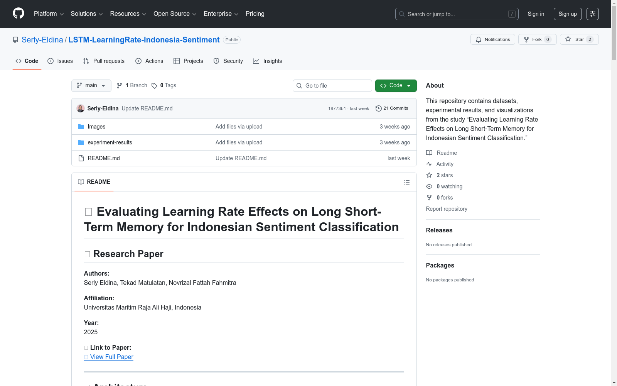This screenshot has height=386, width=617.
Task: Focus the Search or jump to field
Action: point(457,14)
